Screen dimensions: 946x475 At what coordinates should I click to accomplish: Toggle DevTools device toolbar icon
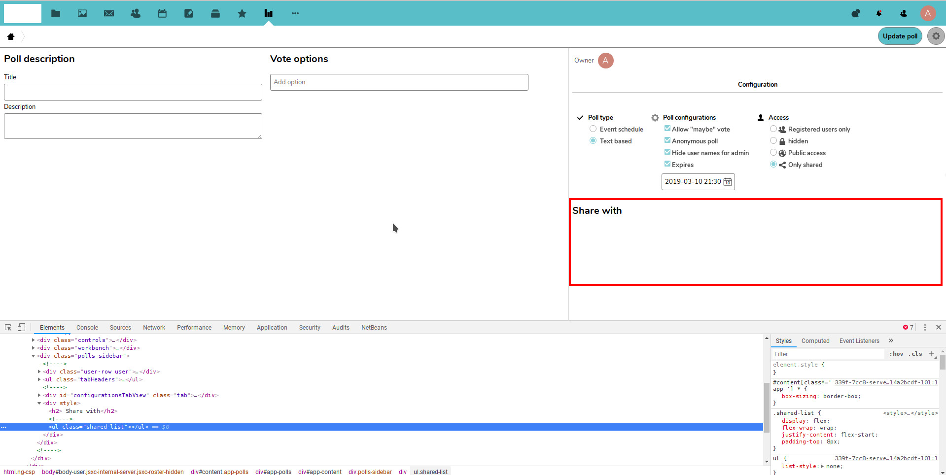tap(21, 328)
